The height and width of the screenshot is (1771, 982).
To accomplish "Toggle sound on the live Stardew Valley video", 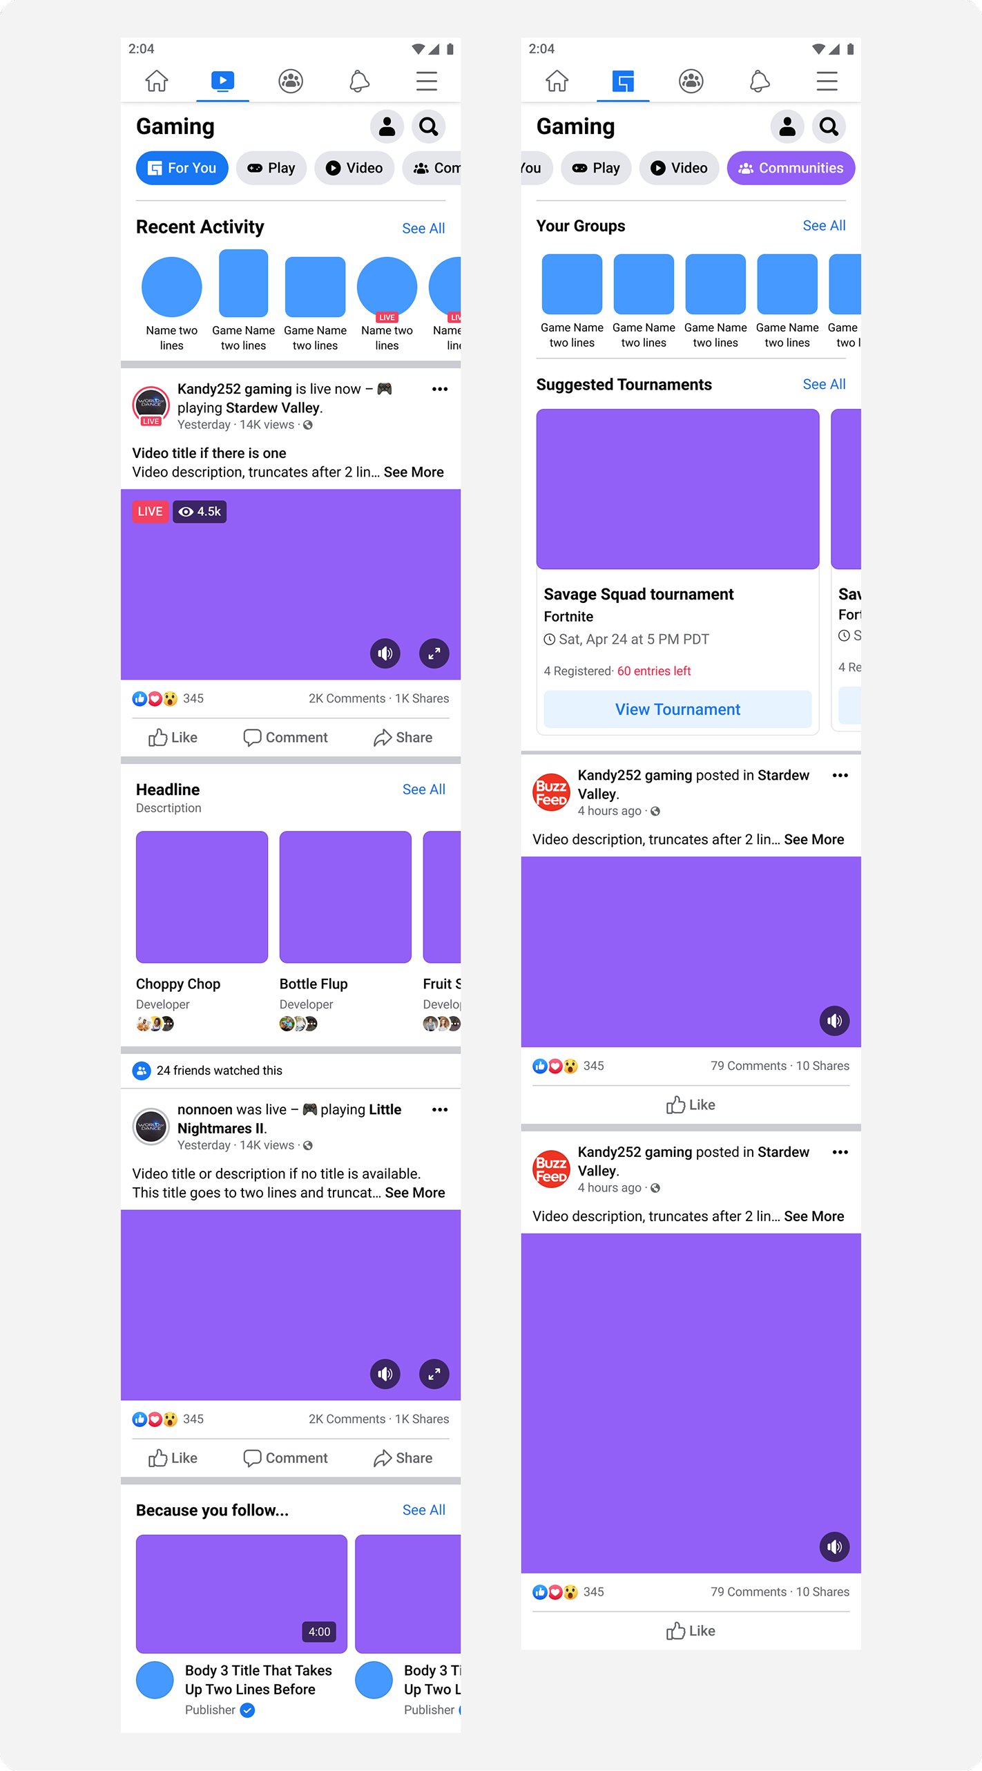I will (x=385, y=653).
